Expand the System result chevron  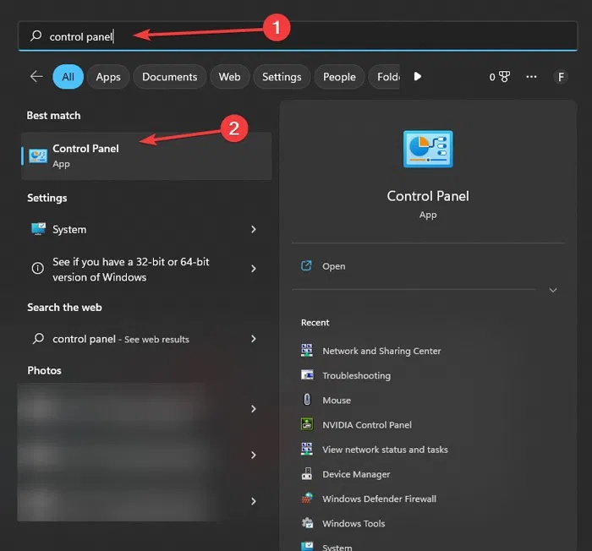(x=254, y=229)
